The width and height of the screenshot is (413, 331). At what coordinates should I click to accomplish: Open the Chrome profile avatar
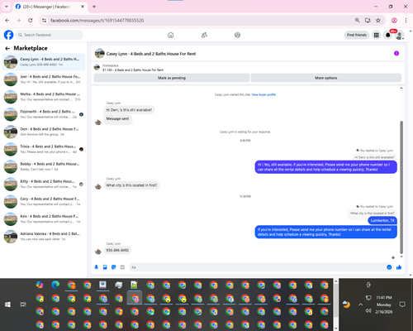(x=394, y=21)
